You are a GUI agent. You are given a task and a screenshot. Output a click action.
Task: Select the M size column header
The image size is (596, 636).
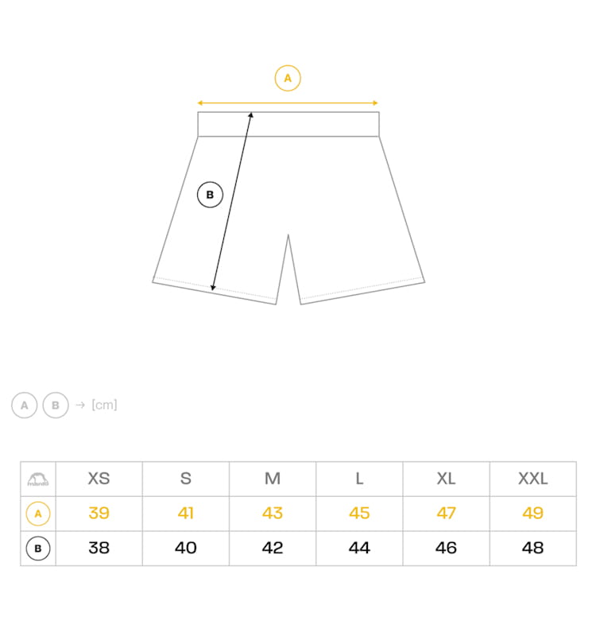pyautogui.click(x=273, y=479)
